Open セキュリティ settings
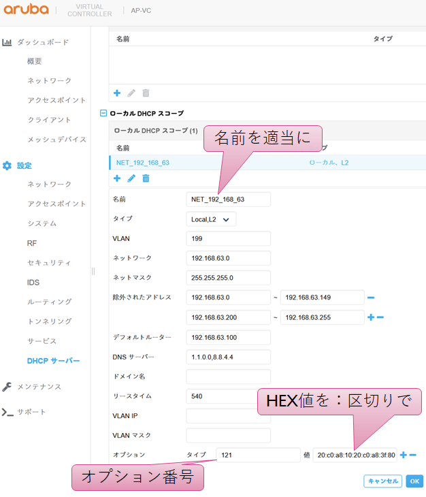426x497 pixels. point(49,263)
